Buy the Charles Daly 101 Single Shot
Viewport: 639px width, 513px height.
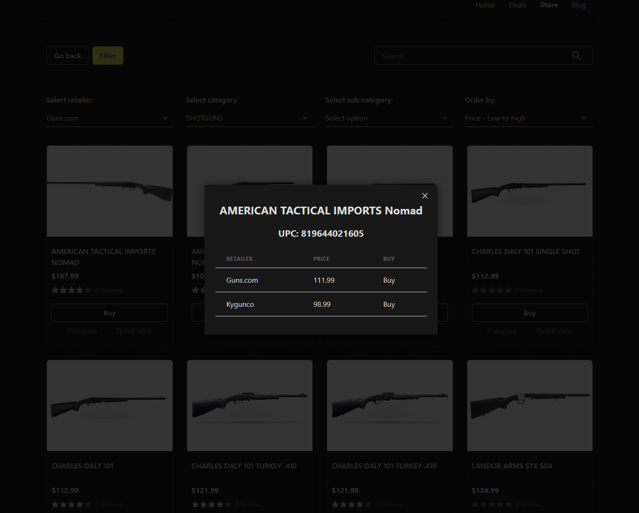(530, 313)
